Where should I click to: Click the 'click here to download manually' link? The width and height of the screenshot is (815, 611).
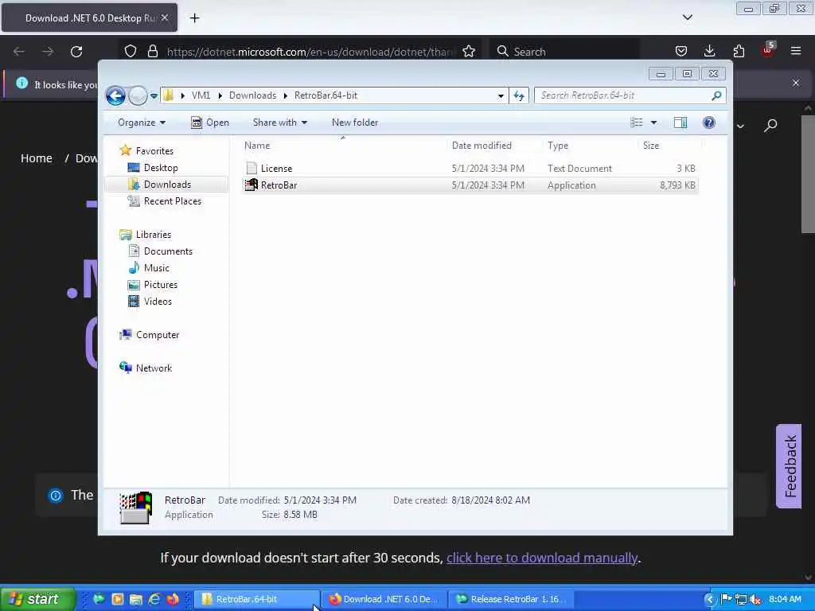tap(542, 558)
